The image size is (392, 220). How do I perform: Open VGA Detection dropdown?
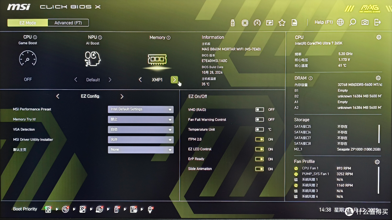click(x=141, y=130)
